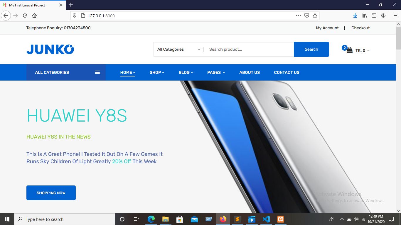Show hidden system tray icons

tap(342, 219)
